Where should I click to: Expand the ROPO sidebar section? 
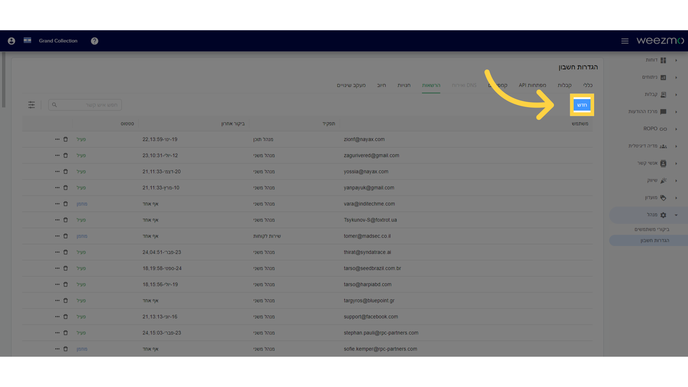click(x=676, y=129)
